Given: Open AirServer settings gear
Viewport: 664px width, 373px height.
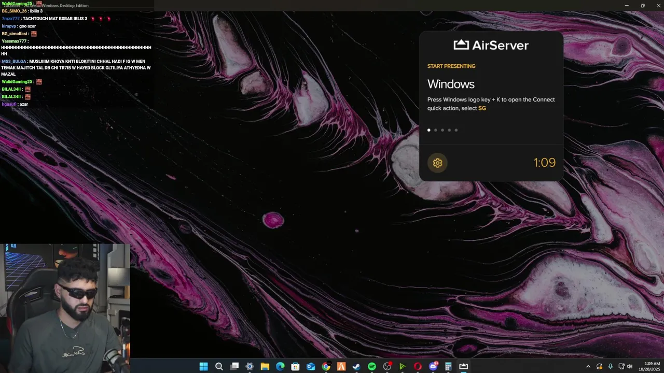Looking at the screenshot, I should 437,163.
